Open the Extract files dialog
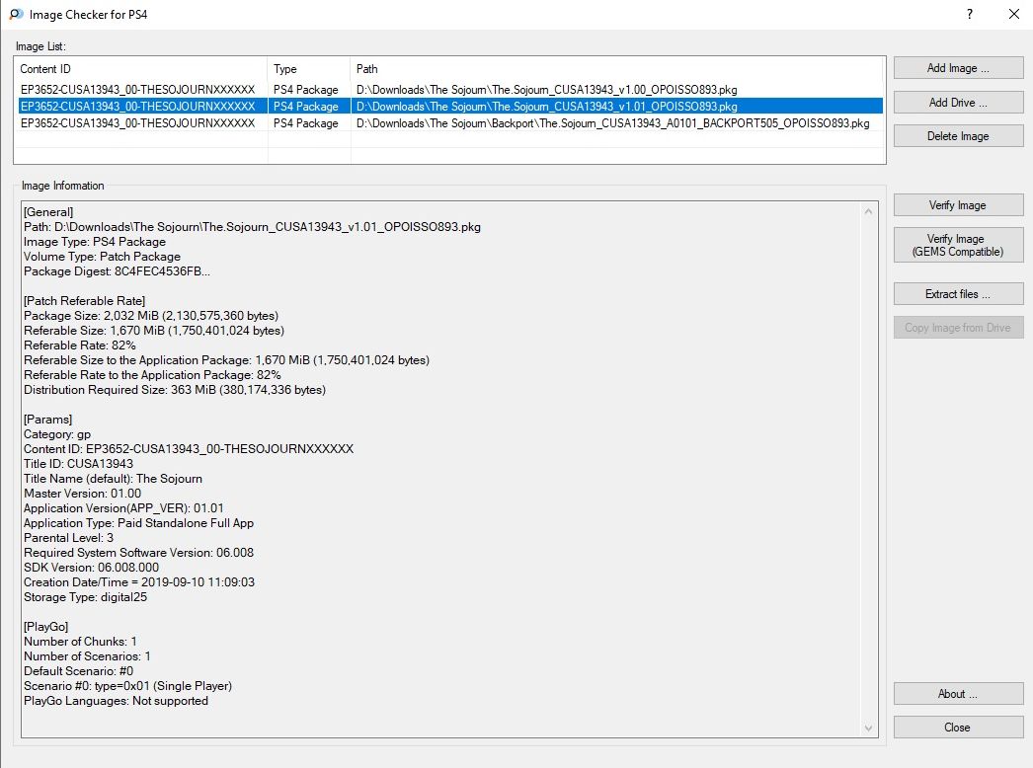The height and width of the screenshot is (768, 1033). click(958, 294)
